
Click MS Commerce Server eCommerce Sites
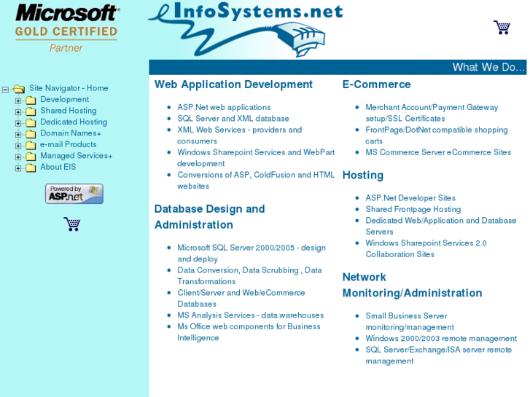pyautogui.click(x=438, y=152)
